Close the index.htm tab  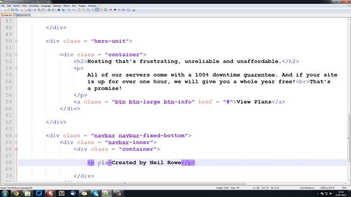pos(14,15)
